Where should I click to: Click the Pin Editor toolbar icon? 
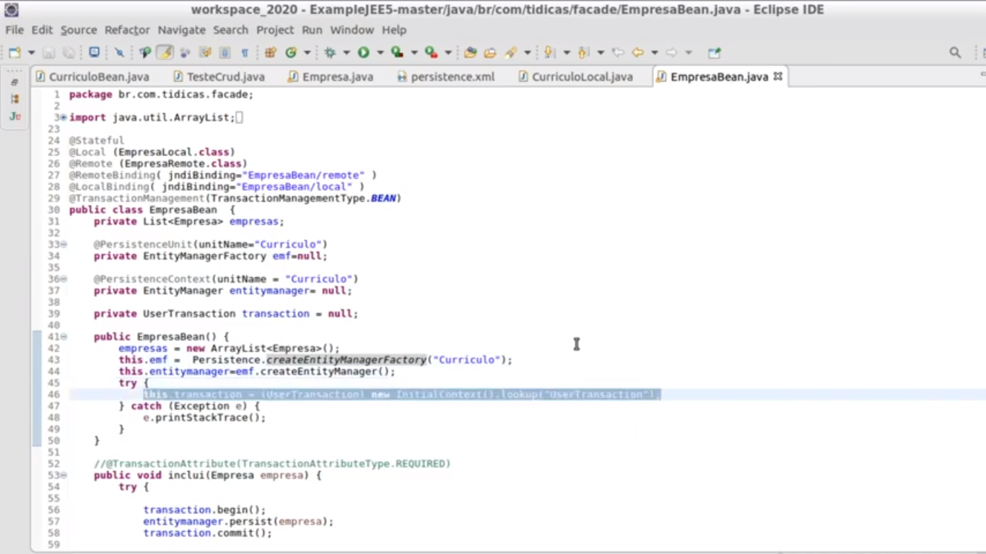point(715,53)
